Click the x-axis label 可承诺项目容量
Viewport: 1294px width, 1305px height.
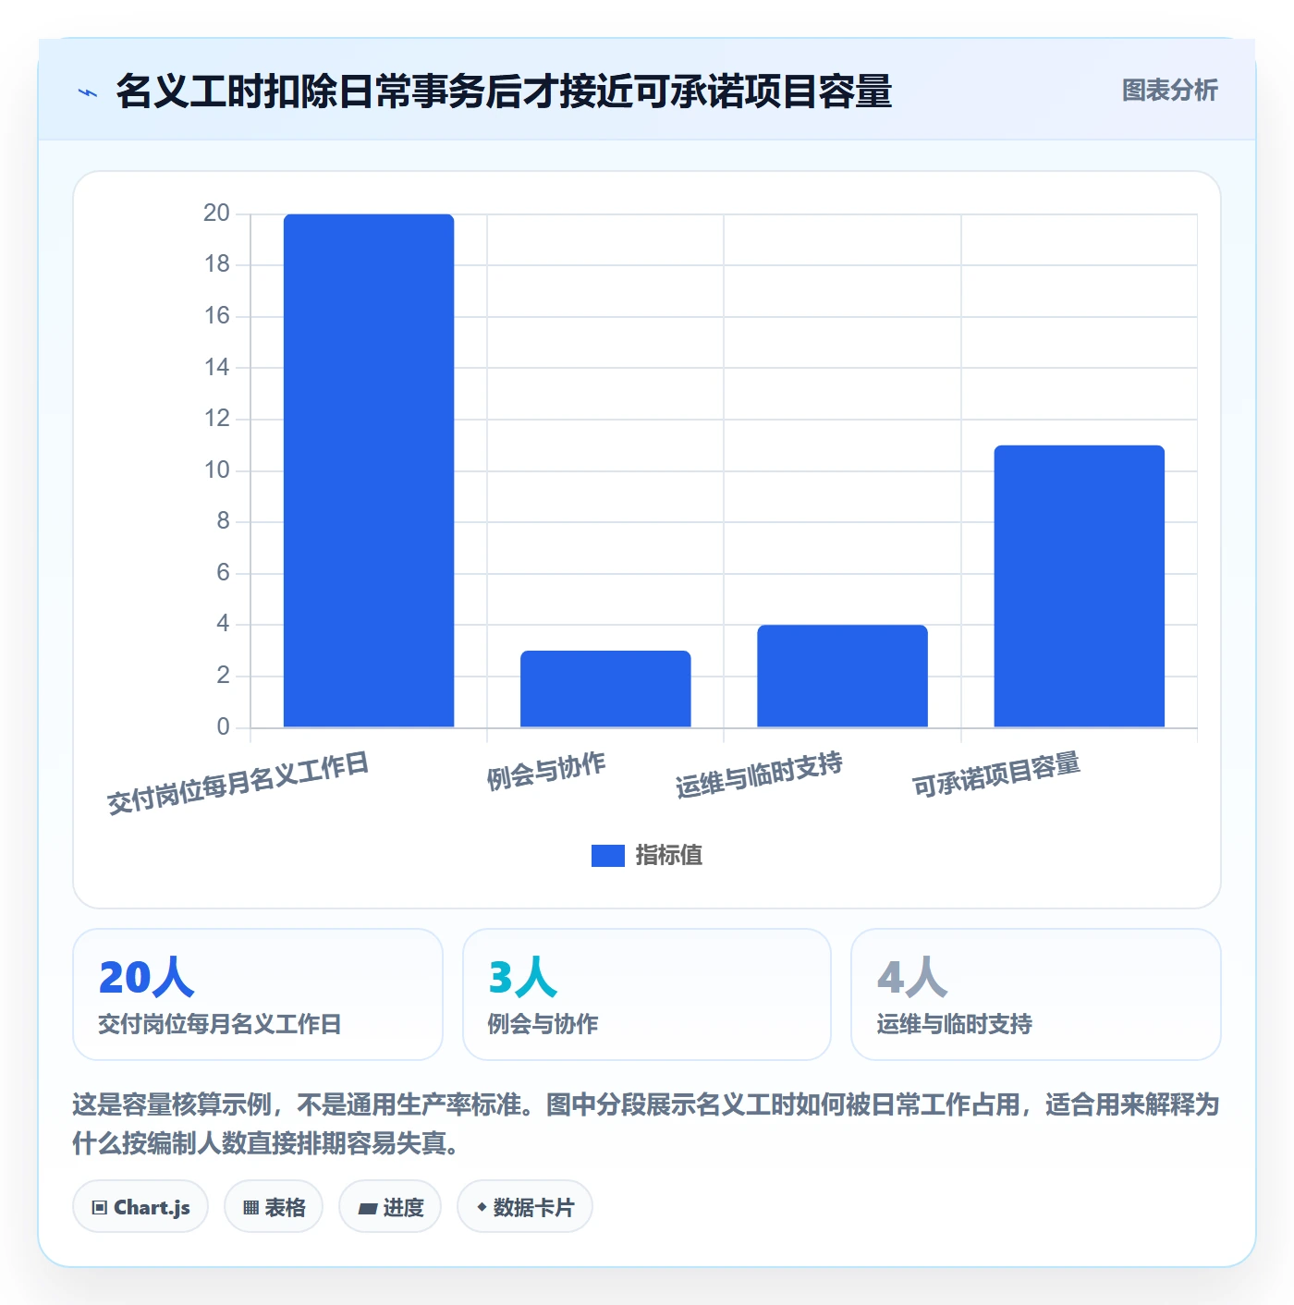pos(996,774)
